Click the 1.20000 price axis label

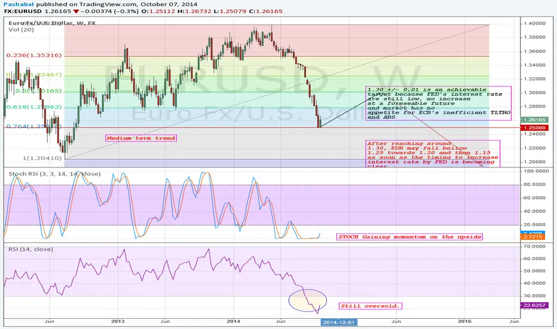534,162
